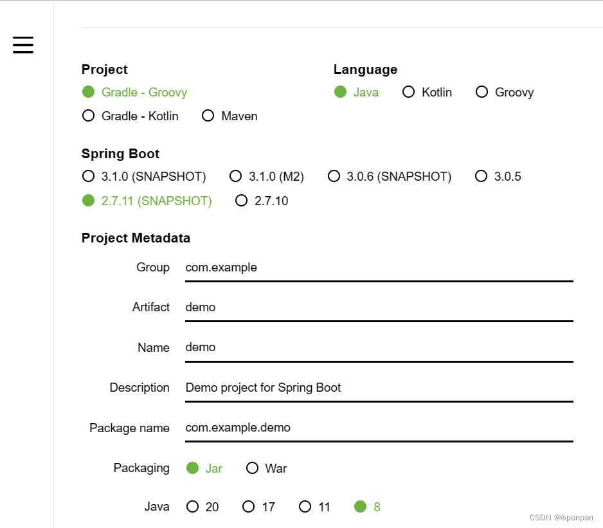Select Gradle - Groovy project type
This screenshot has width=603, height=528.
tap(89, 92)
